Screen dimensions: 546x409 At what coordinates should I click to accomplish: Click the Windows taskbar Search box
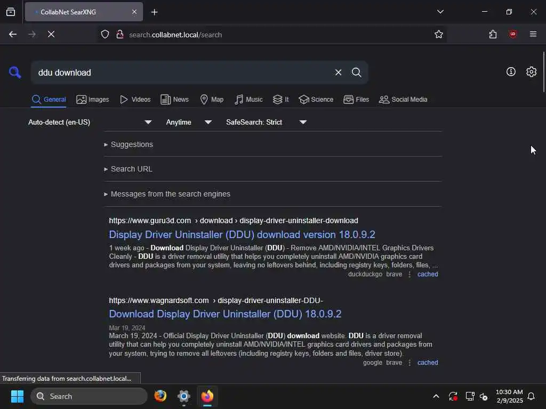coord(89,396)
